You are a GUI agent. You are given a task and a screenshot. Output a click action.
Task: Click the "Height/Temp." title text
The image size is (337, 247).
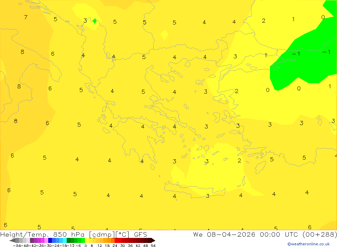point(24,235)
